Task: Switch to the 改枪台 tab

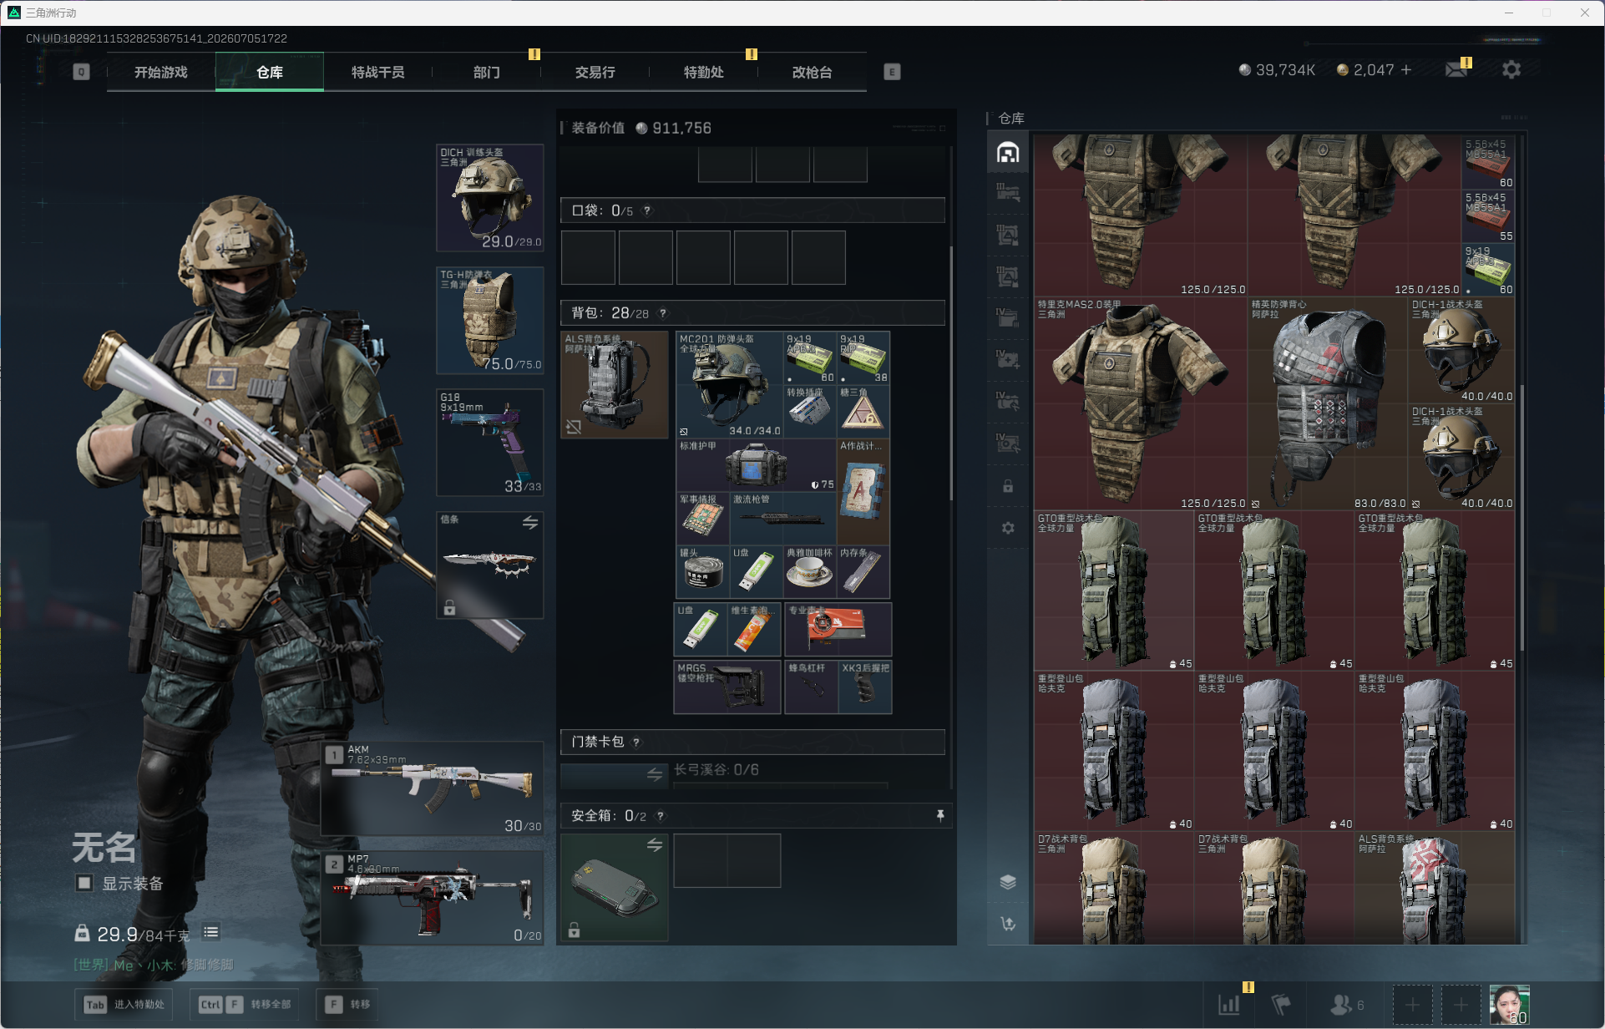Action: 812,72
